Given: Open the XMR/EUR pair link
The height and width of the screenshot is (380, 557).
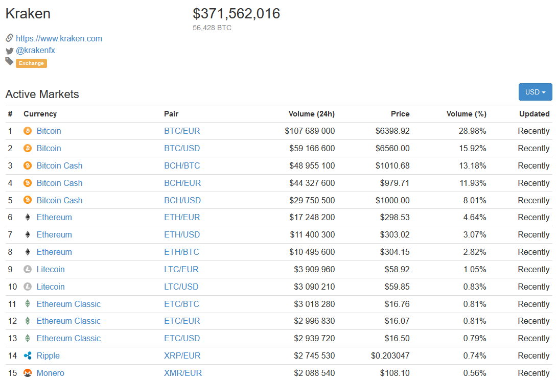Looking at the screenshot, I should (183, 373).
